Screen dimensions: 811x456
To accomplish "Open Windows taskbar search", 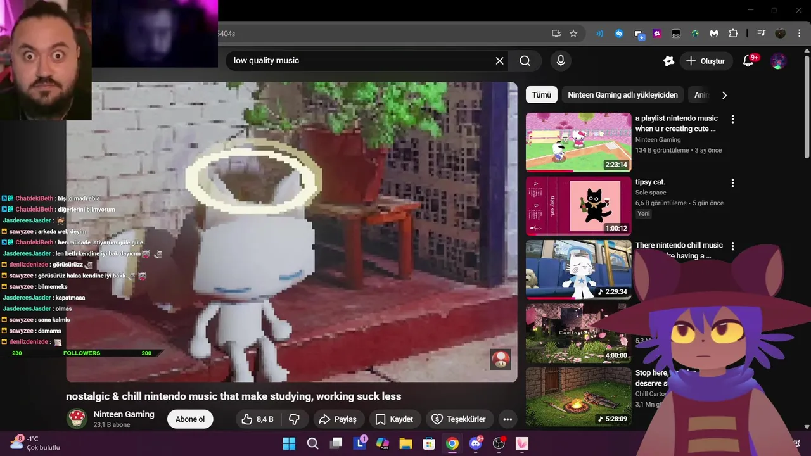I will coord(312,443).
